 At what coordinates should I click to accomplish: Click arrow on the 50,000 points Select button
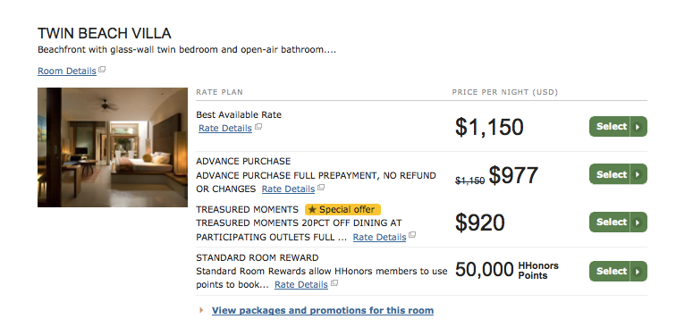(638, 271)
